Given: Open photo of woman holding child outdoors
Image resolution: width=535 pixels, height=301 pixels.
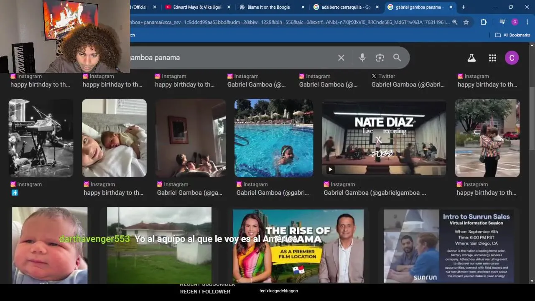Looking at the screenshot, I should pyautogui.click(x=487, y=138).
